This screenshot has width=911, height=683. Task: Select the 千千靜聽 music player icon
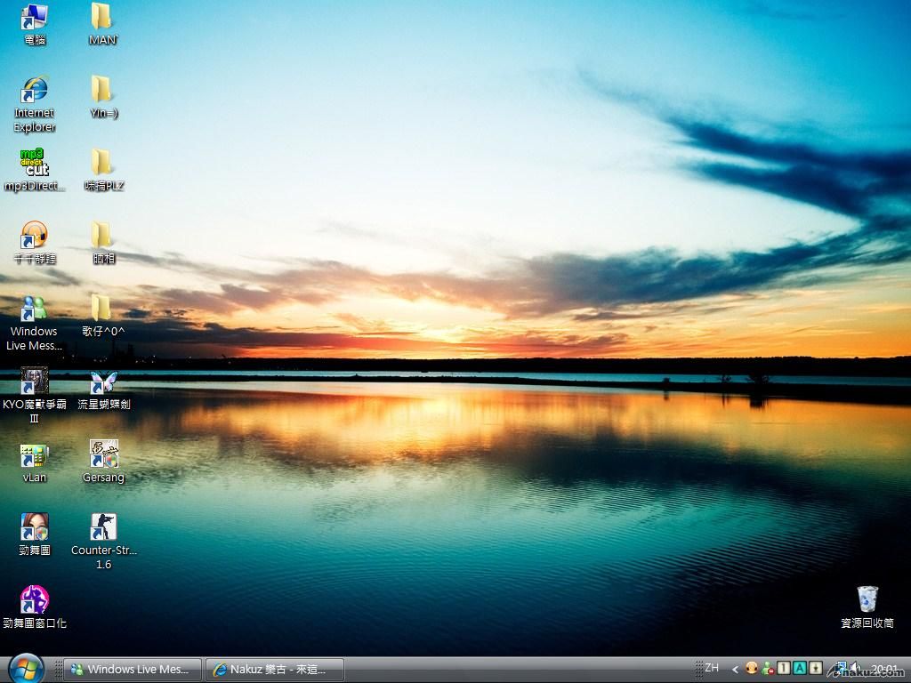34,237
